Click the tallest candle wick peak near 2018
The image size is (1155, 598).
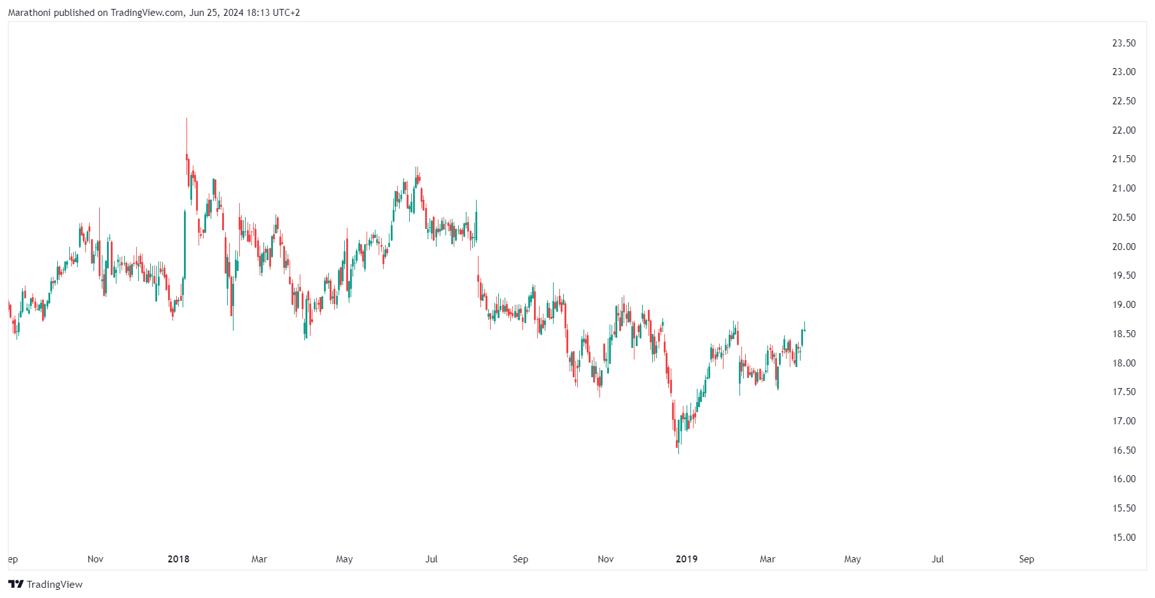pos(186,119)
